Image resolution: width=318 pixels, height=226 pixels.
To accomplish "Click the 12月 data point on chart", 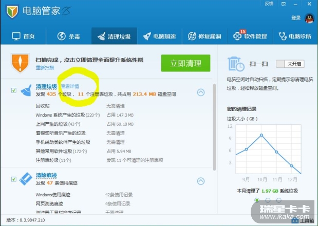I will coord(292,166).
